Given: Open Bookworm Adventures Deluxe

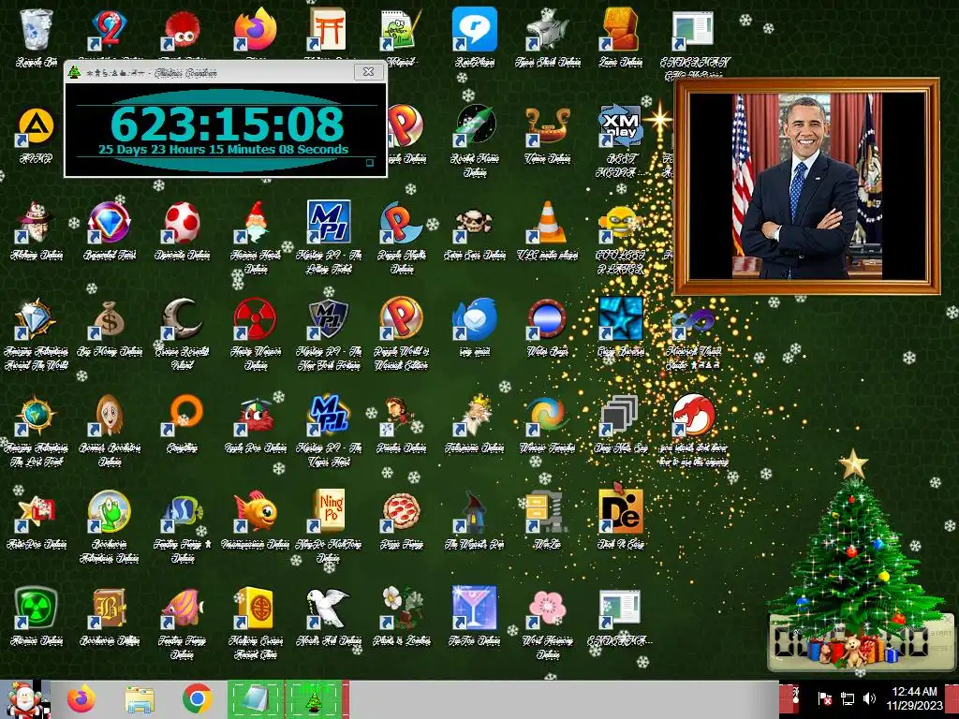Looking at the screenshot, I should [x=109, y=512].
